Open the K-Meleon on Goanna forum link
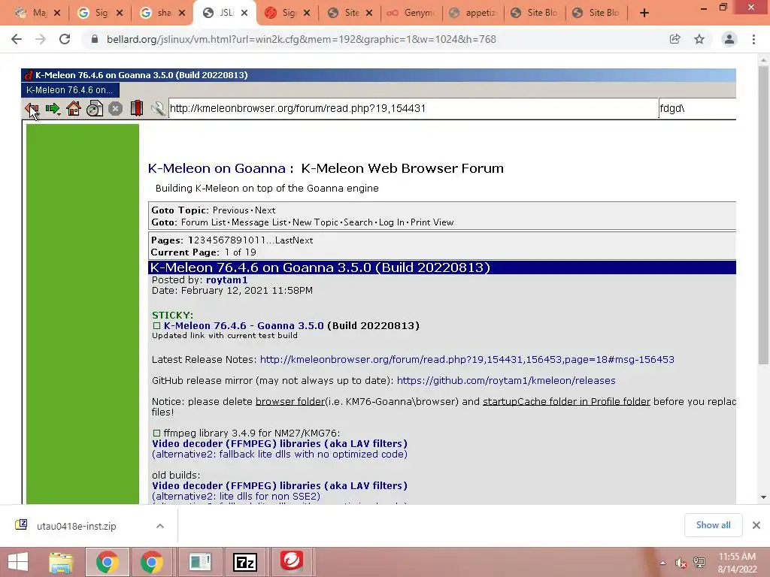Image resolution: width=770 pixels, height=577 pixels. 217,168
